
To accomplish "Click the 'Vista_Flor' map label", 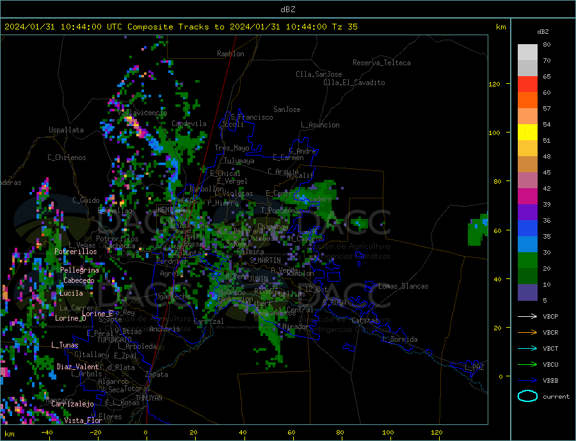I will 83,420.
